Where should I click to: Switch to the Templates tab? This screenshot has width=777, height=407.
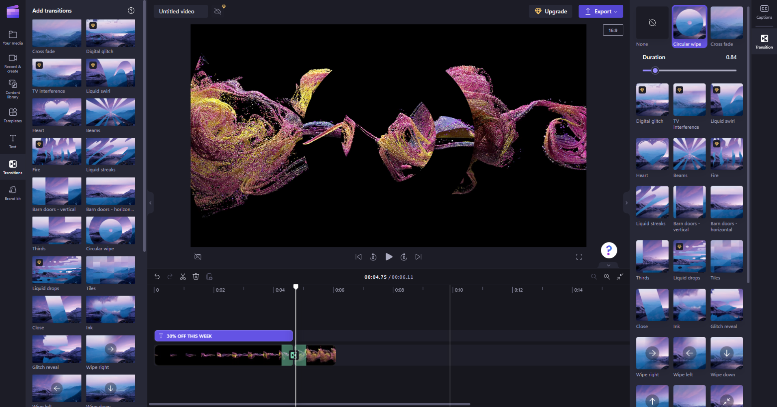click(x=13, y=115)
